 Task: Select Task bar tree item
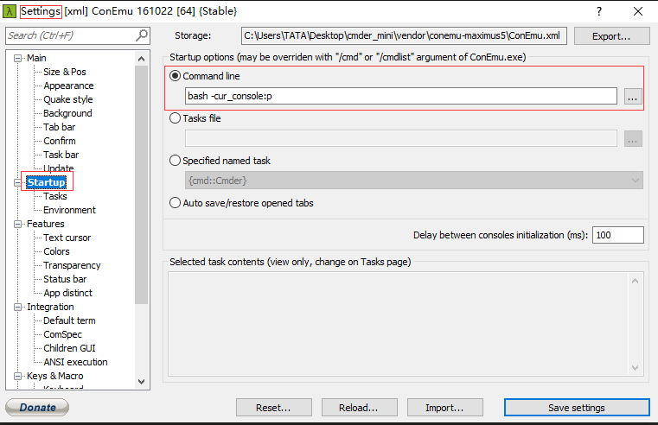point(61,155)
